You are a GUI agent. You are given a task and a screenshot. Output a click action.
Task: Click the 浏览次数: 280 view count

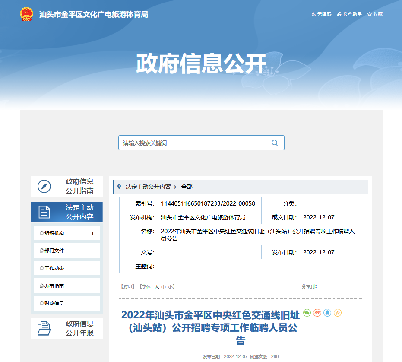pyautogui.click(x=264, y=357)
